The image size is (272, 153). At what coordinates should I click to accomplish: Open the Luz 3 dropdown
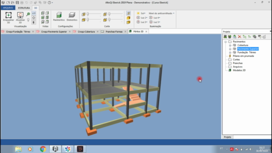[x=142, y=22]
